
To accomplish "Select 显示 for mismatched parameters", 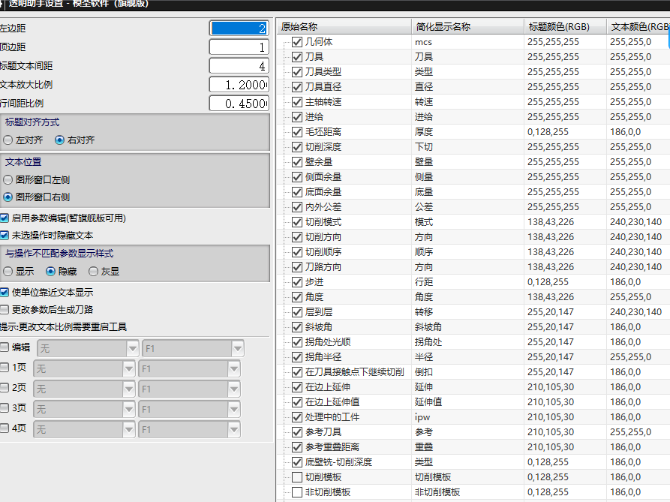I will coord(8,272).
